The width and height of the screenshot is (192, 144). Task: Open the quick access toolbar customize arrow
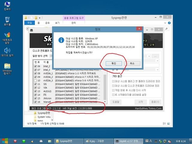click(x=40, y=18)
